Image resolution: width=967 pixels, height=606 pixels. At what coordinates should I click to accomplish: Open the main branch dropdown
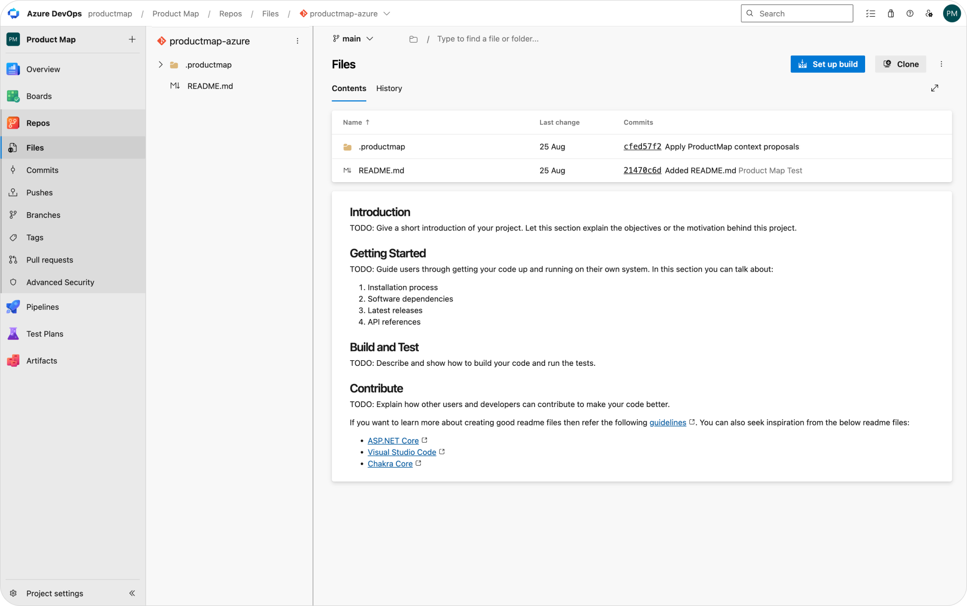(353, 39)
